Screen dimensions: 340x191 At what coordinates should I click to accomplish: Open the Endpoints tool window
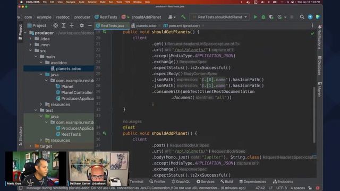[283, 181]
